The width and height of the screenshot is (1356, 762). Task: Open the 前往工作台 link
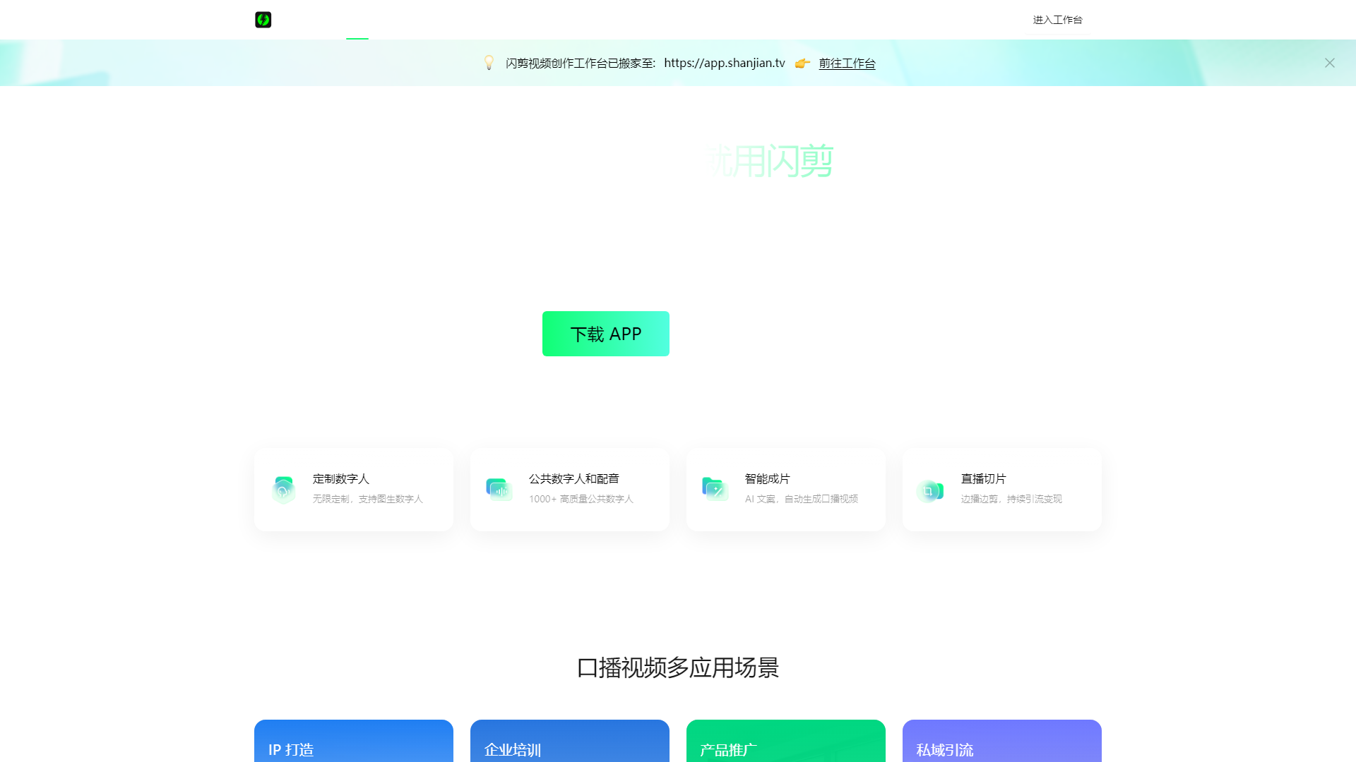pos(847,63)
